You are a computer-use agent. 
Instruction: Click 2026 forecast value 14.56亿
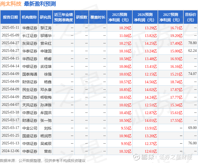(x=151, y=82)
